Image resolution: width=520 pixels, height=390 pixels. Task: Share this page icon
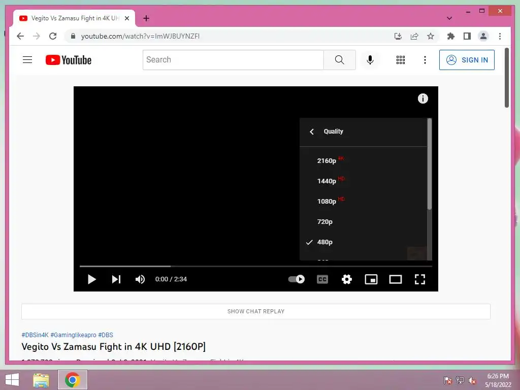414,36
